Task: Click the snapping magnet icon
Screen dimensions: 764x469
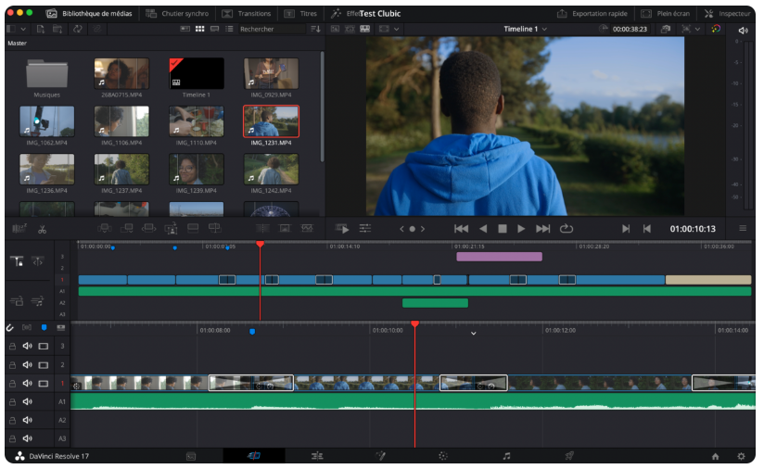Action: (9, 327)
